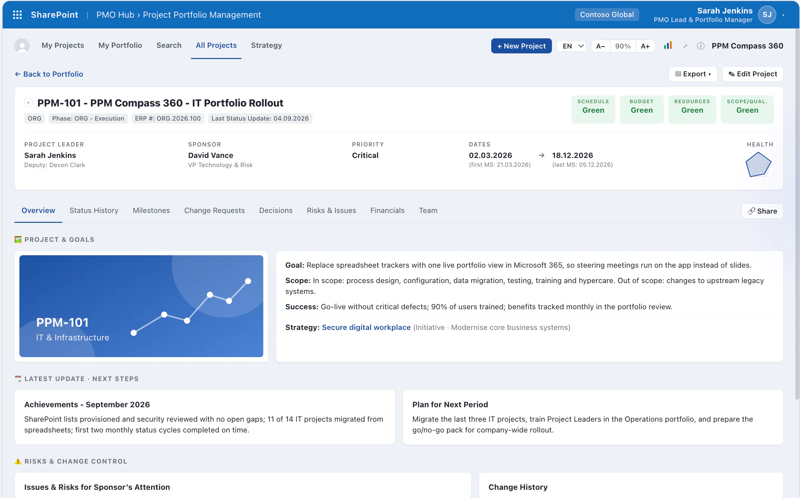800x498 pixels.
Task: Open the Financials tab
Action: [x=387, y=210]
